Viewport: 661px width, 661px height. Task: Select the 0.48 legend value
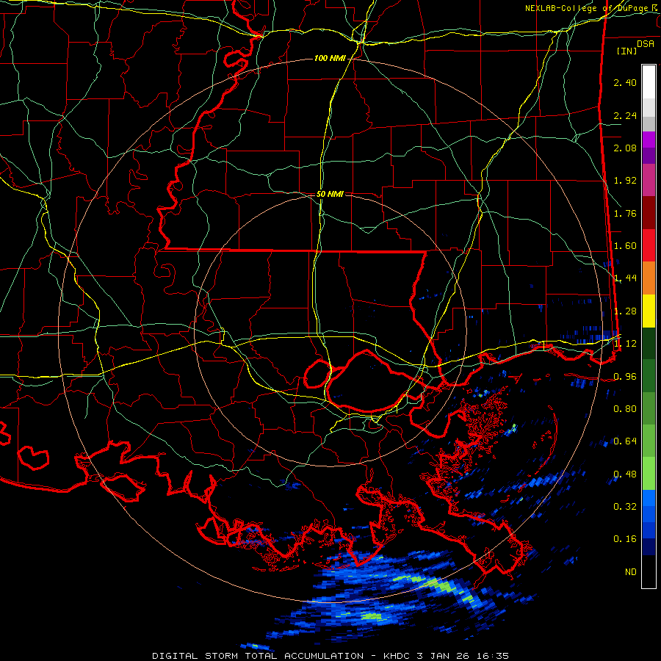pyautogui.click(x=625, y=474)
